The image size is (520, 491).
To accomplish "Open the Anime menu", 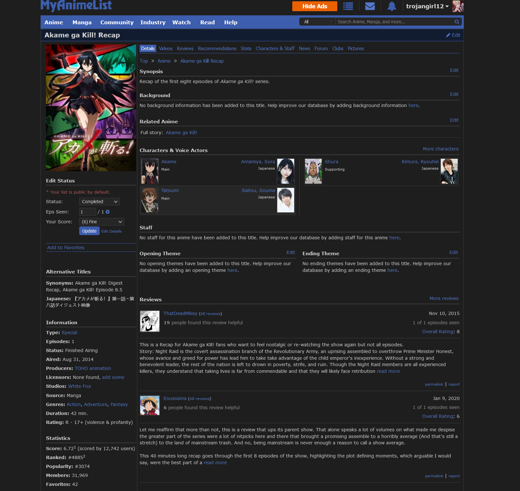I will (54, 22).
